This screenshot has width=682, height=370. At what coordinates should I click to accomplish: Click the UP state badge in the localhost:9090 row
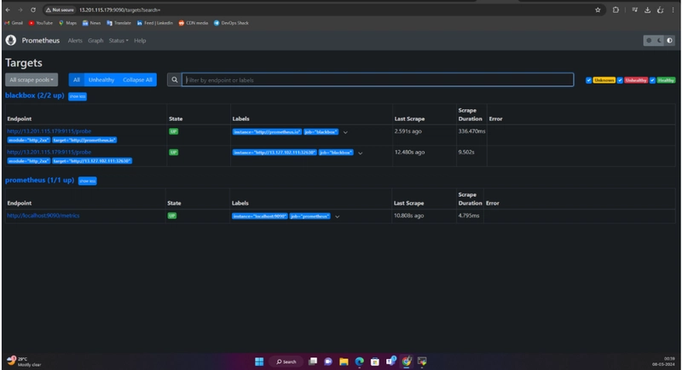pyautogui.click(x=172, y=216)
